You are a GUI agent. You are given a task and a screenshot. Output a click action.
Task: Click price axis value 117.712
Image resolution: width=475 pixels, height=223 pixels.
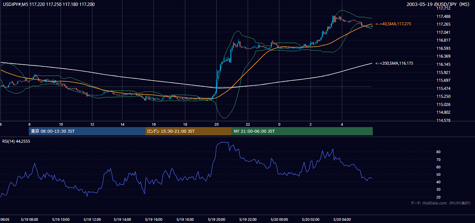pyautogui.click(x=443, y=8)
